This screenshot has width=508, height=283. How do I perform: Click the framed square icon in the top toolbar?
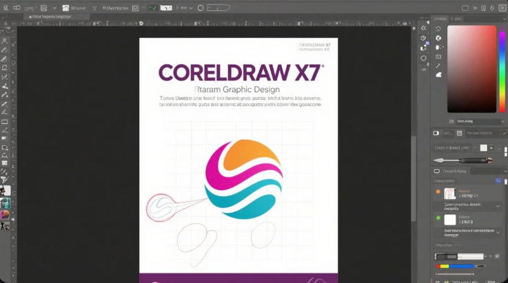[x=135, y=8]
